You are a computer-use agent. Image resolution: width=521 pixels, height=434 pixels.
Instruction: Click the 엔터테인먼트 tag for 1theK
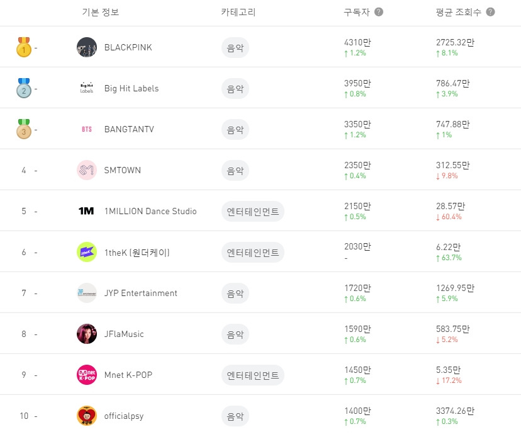point(252,252)
